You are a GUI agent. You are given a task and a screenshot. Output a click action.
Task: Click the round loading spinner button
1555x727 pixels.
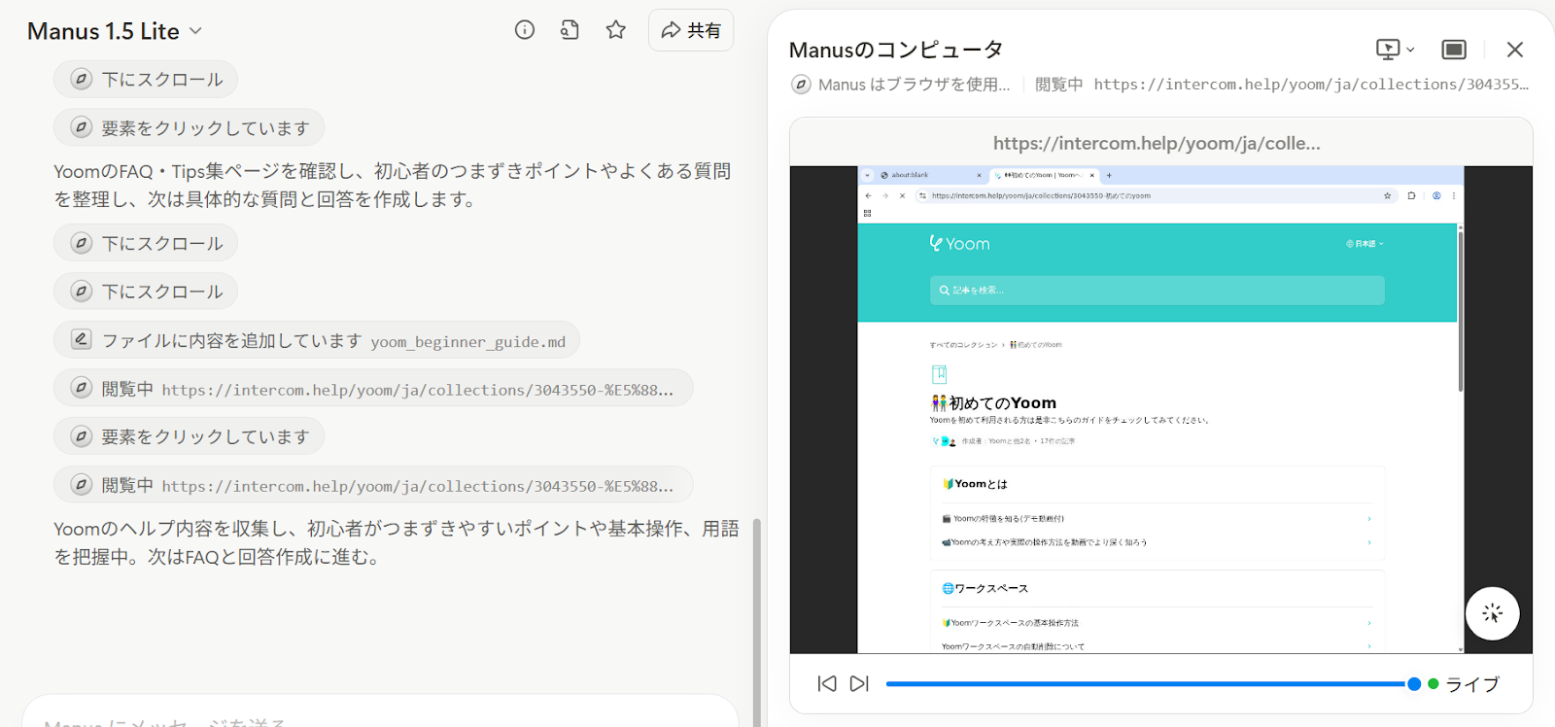(x=1492, y=613)
